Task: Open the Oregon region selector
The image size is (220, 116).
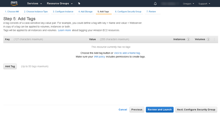Action: pos(189,4)
